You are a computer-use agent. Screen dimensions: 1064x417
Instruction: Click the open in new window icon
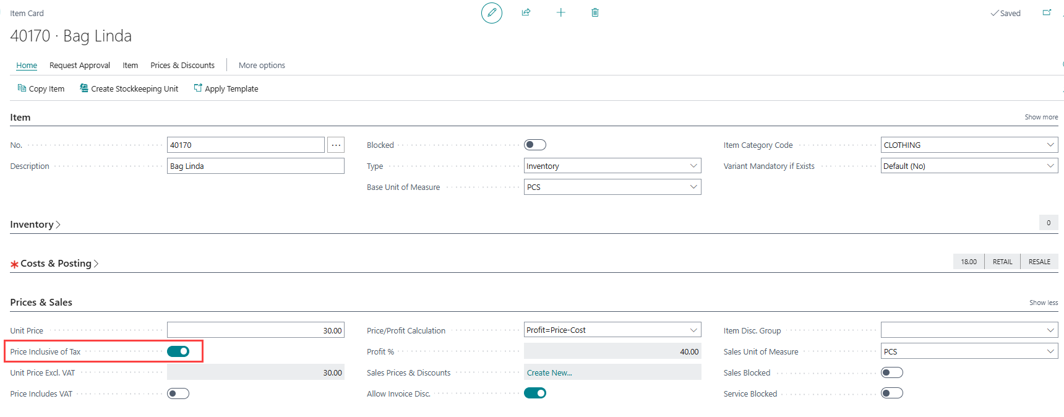point(1047,13)
